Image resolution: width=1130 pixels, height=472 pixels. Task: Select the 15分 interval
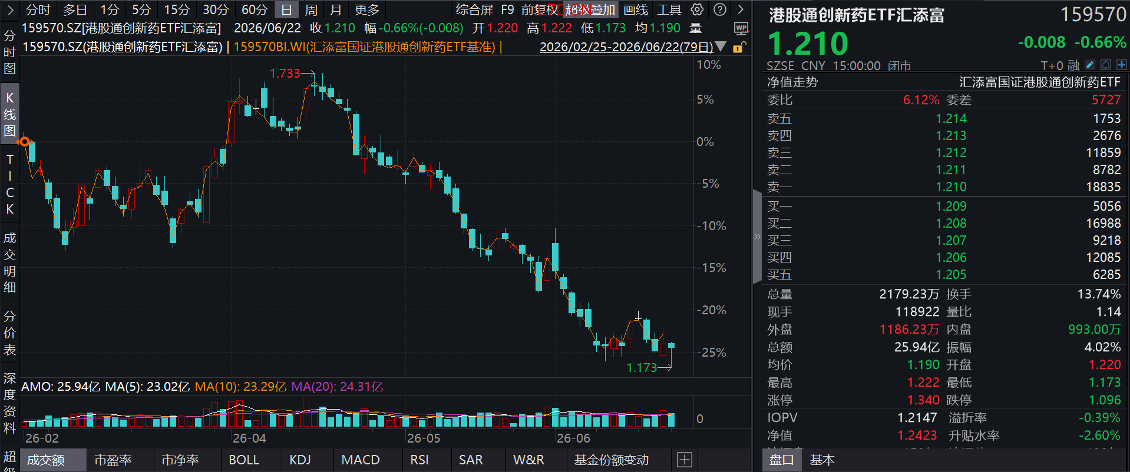[177, 9]
